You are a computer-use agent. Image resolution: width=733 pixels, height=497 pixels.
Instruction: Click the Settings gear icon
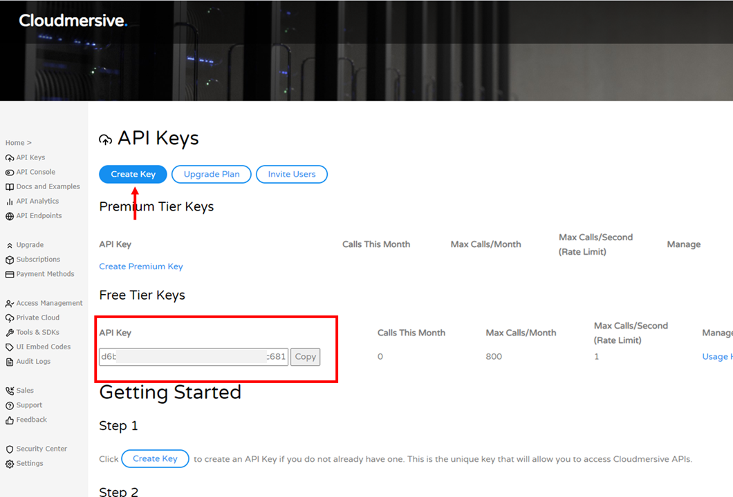point(10,464)
